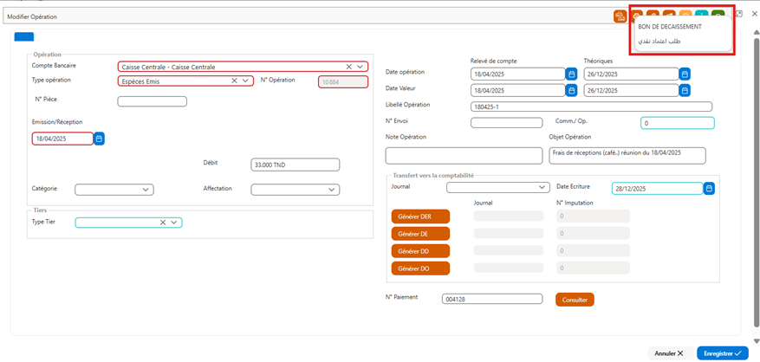Click the Générer DER button
This screenshot has height=362, width=760.
tap(420, 217)
